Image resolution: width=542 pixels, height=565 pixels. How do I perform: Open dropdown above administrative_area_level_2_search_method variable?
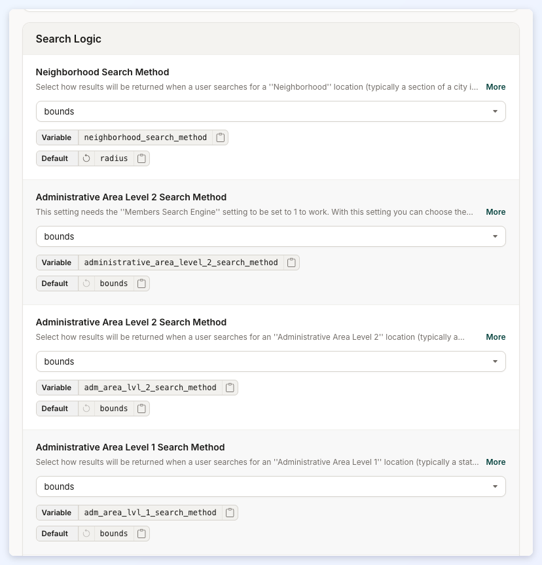(271, 236)
